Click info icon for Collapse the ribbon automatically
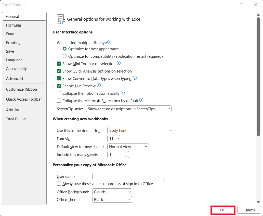Image resolution: width=263 pixels, height=216 pixels. tap(123, 93)
